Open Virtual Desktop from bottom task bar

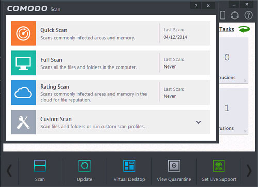[x=129, y=166]
